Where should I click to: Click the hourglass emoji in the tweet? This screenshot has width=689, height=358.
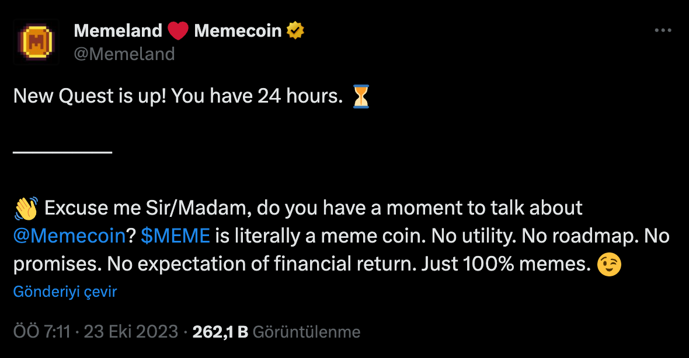(x=360, y=95)
